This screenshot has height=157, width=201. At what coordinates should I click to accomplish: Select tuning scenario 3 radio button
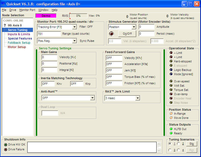pos(170,150)
